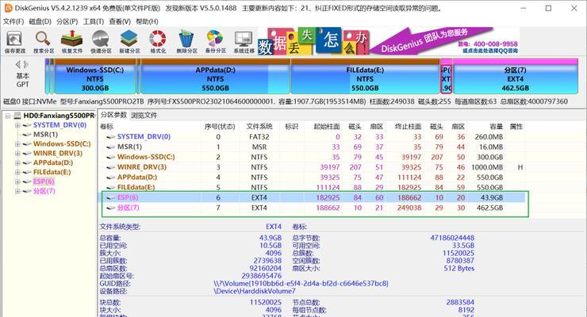Select Windows-SSD(C:) 300.0GB block in disk map
587x317 pixels.
click(94, 76)
